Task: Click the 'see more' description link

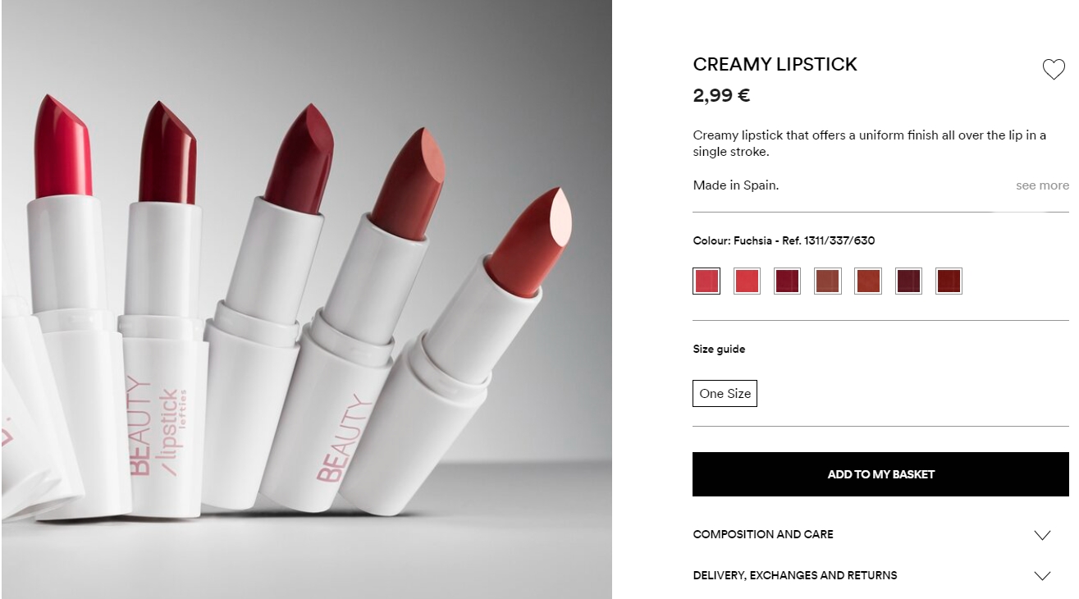Action: coord(1042,185)
